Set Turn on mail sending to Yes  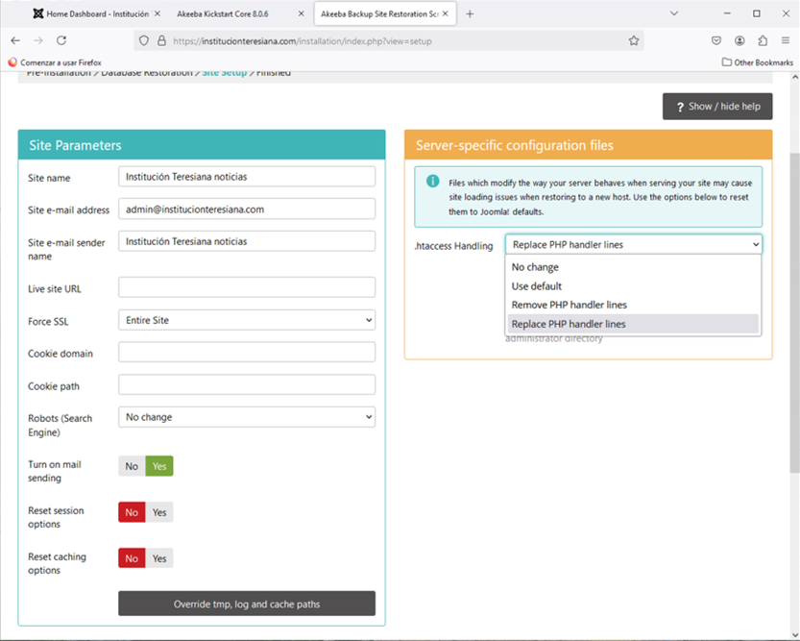point(159,466)
